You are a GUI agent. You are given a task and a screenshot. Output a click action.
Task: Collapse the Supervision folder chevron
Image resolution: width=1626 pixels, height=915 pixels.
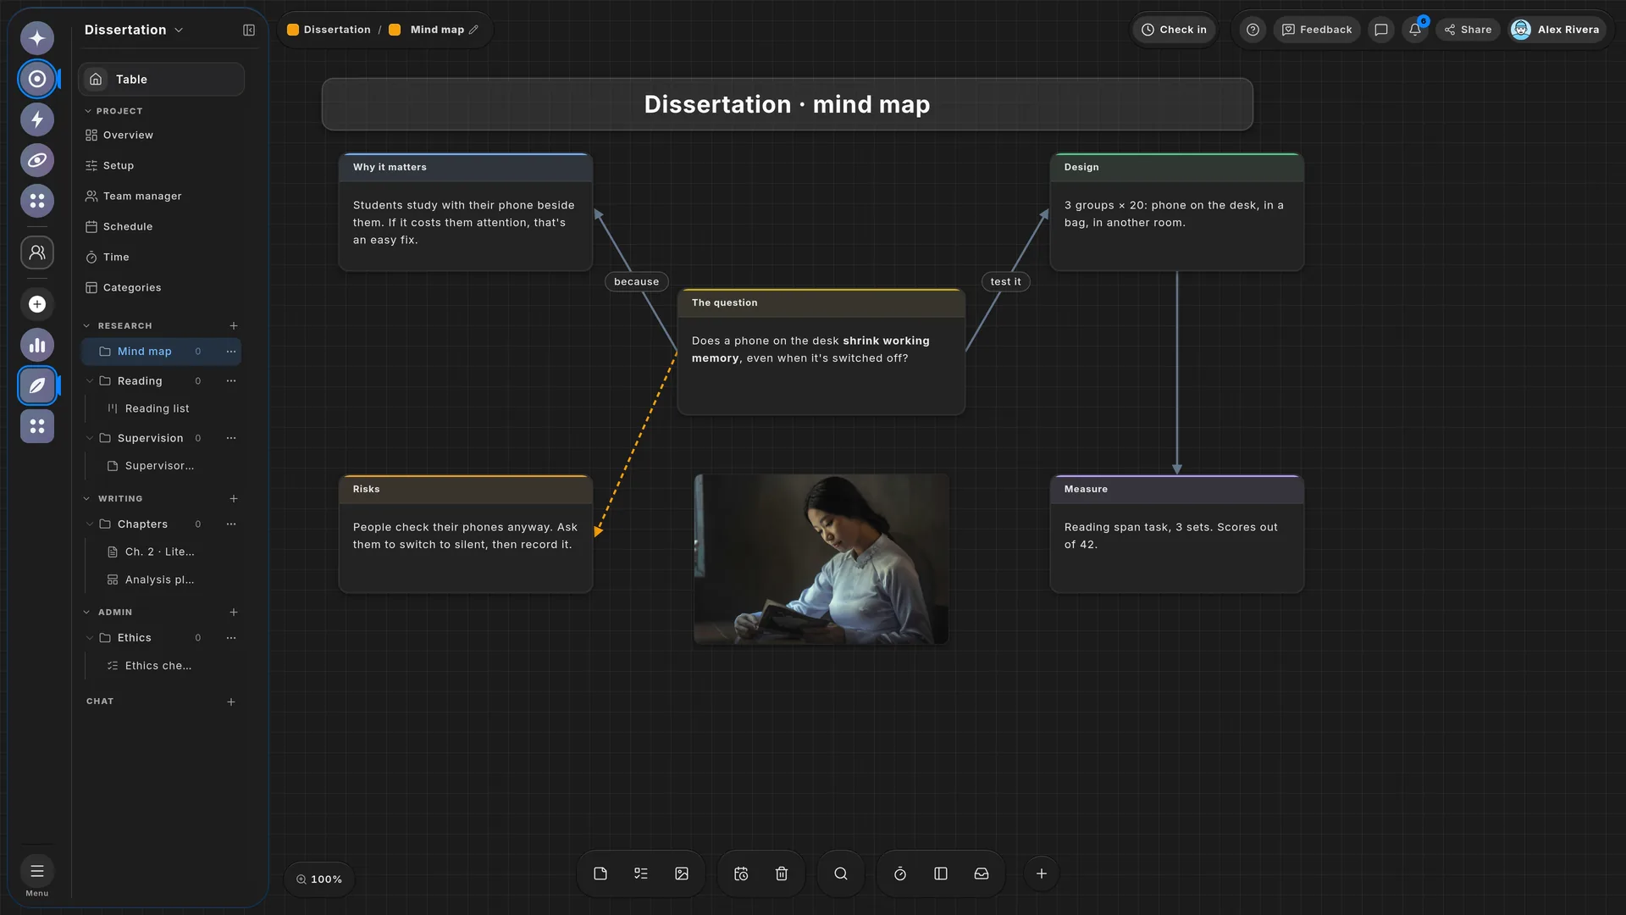point(90,438)
